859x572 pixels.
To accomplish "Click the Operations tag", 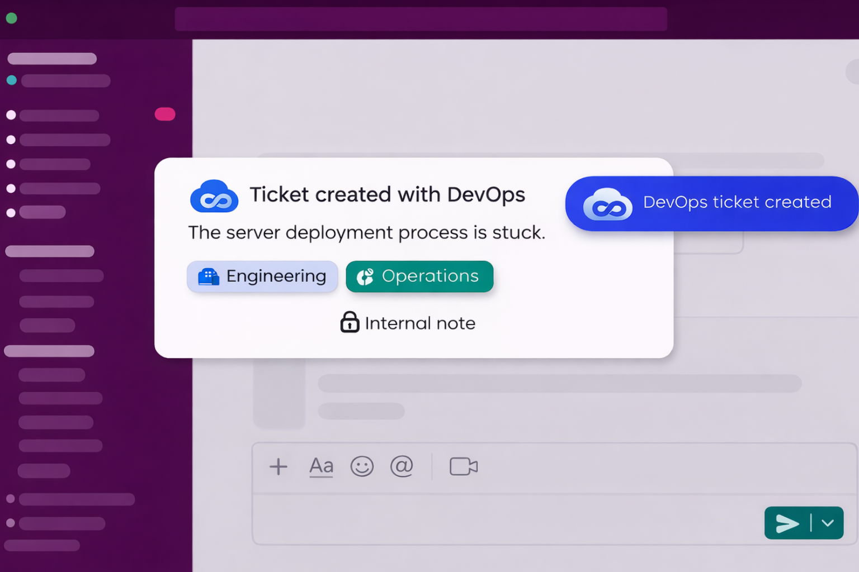I will pyautogui.click(x=419, y=277).
